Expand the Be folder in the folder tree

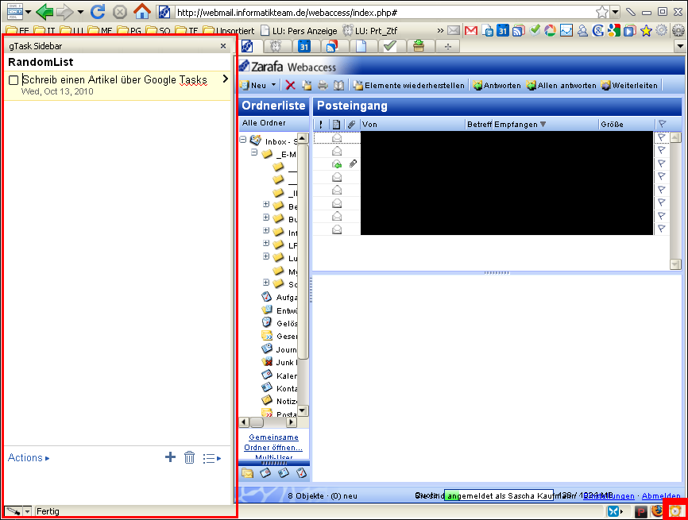point(266,204)
